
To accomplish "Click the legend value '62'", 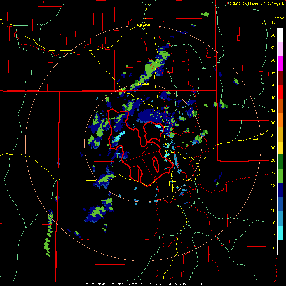I will click(273, 48).
